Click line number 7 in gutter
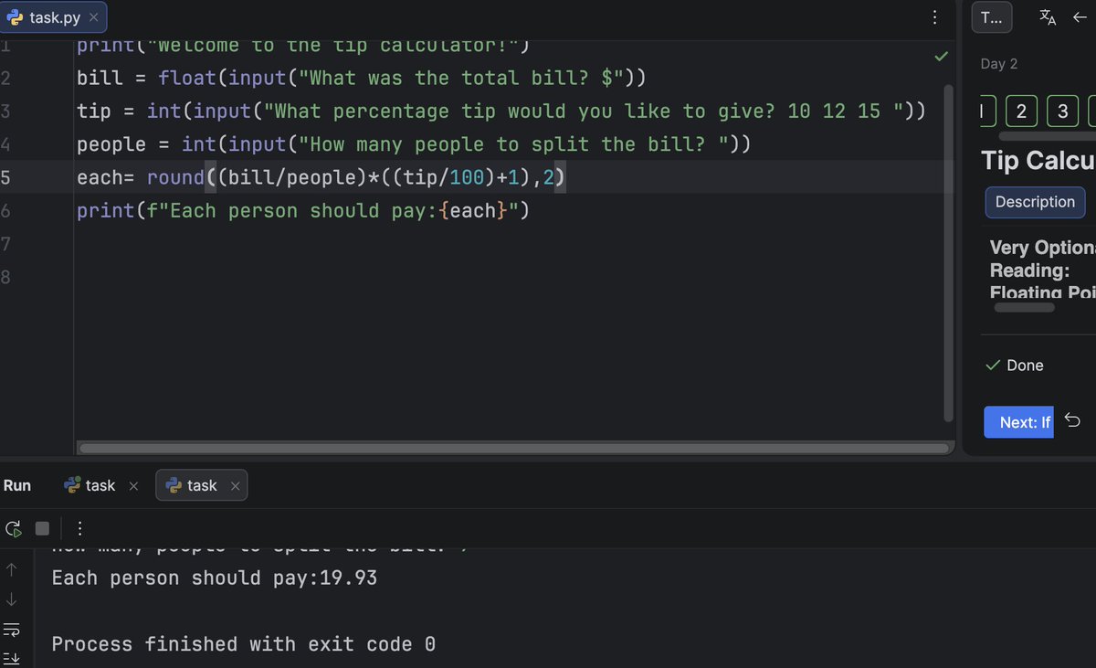This screenshot has width=1096, height=668. [x=5, y=243]
